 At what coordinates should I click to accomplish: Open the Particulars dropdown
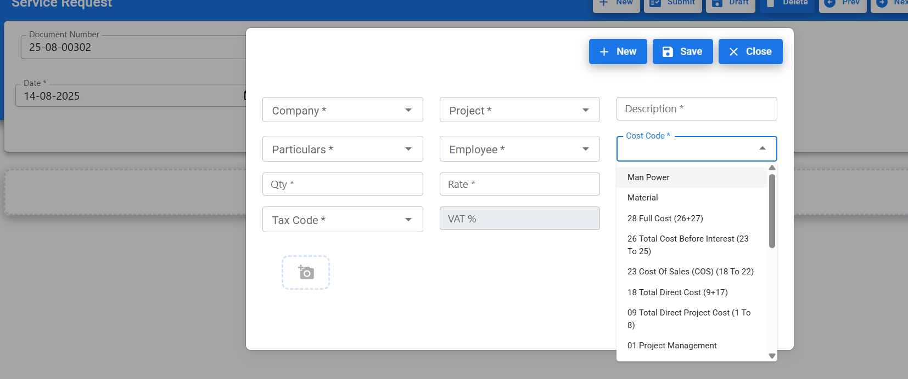coord(342,149)
